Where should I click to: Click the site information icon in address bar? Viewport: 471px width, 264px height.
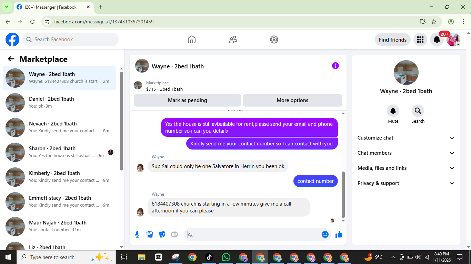coord(48,22)
